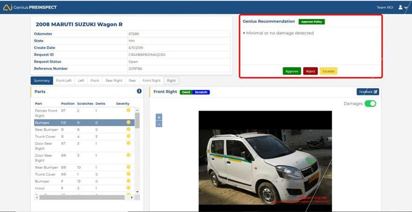Switch to the Front Left tab
Screen dimensions: 412x212
(x=64, y=81)
